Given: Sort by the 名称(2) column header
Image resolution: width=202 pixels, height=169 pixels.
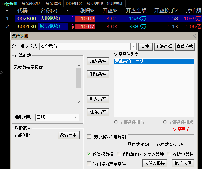Looking at the screenshot, I should [x=49, y=11].
